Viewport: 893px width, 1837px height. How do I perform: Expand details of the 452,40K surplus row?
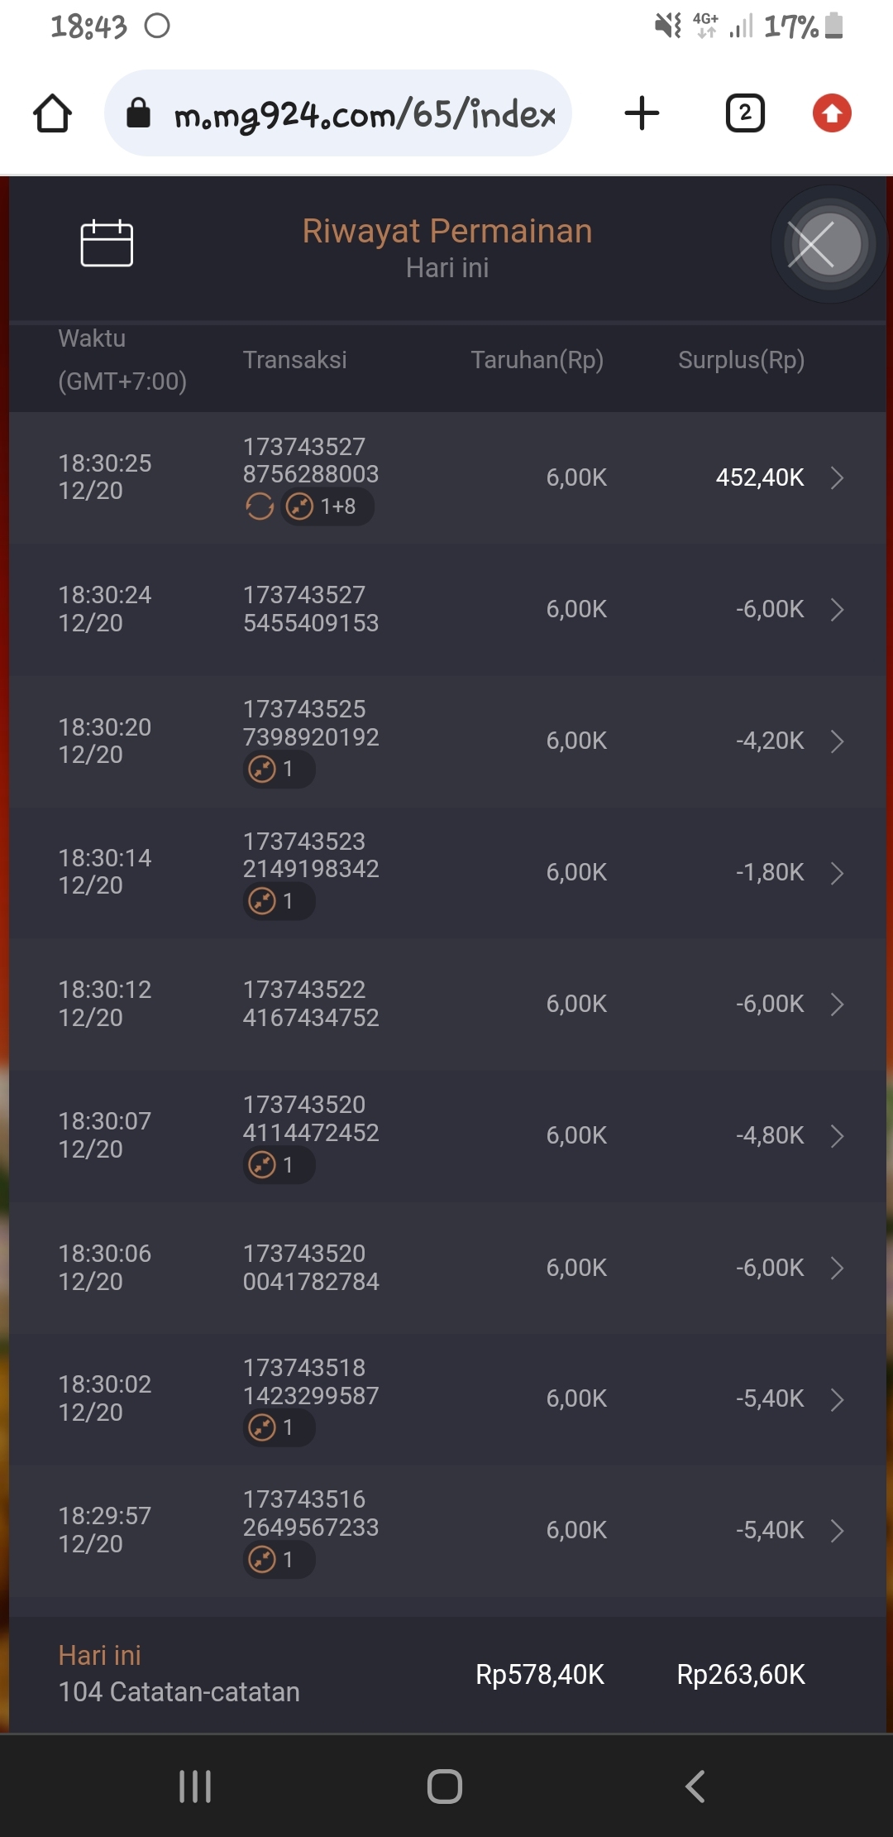pyautogui.click(x=837, y=477)
